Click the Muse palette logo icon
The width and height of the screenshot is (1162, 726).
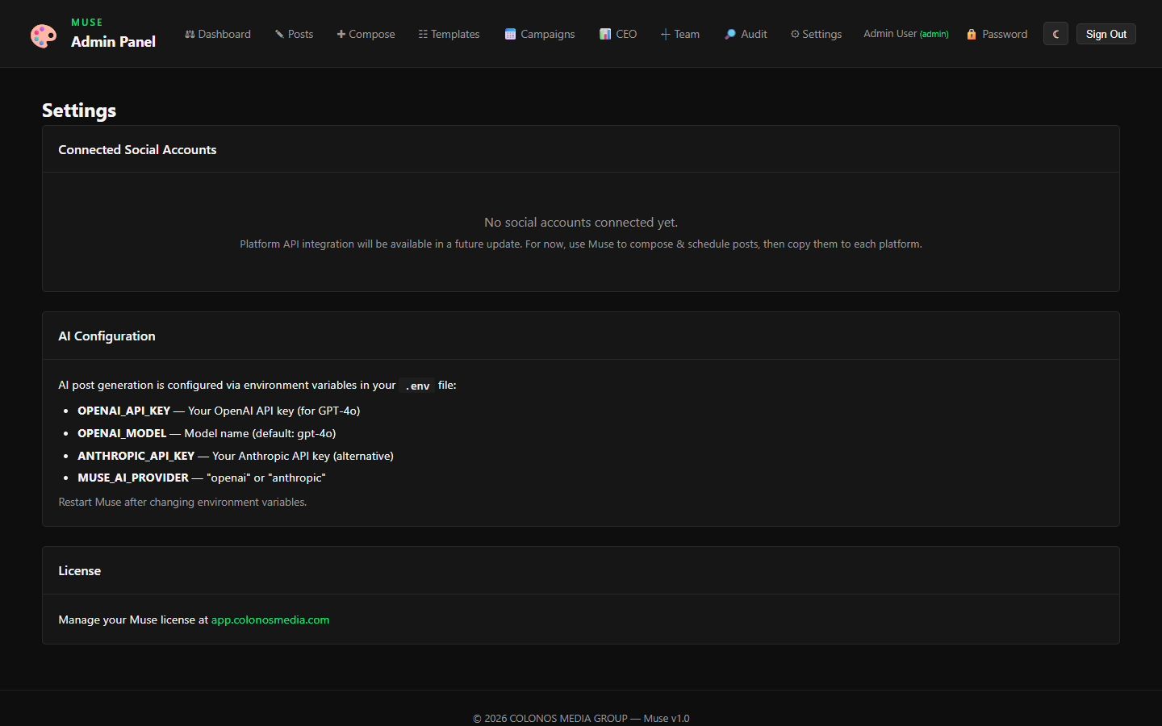(44, 35)
